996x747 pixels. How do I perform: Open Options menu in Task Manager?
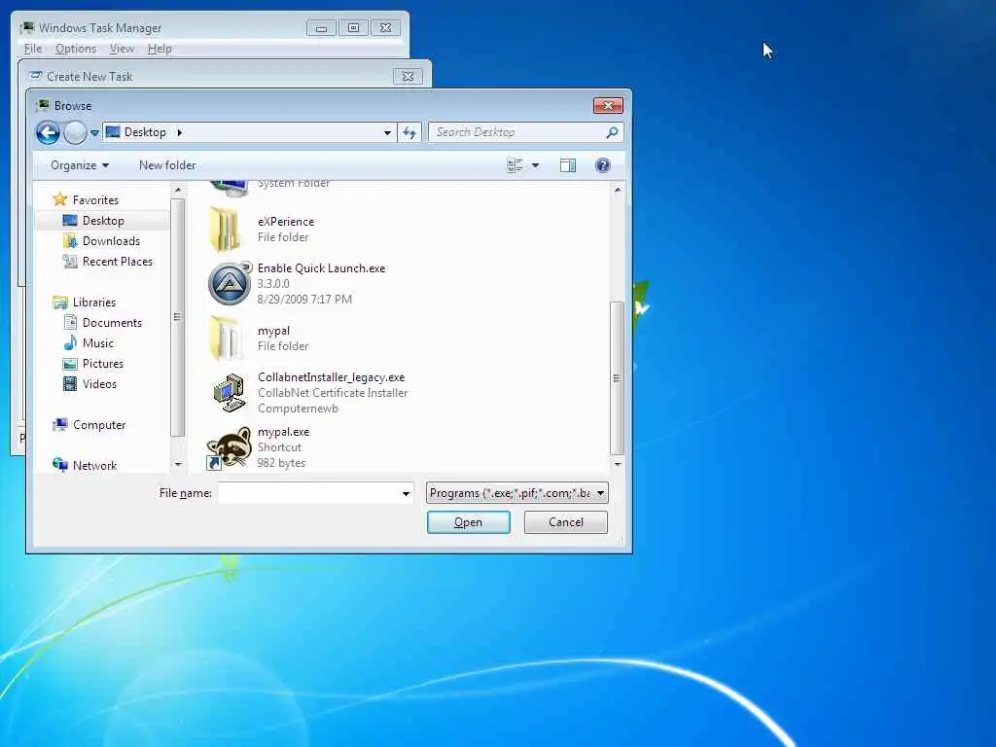76,49
